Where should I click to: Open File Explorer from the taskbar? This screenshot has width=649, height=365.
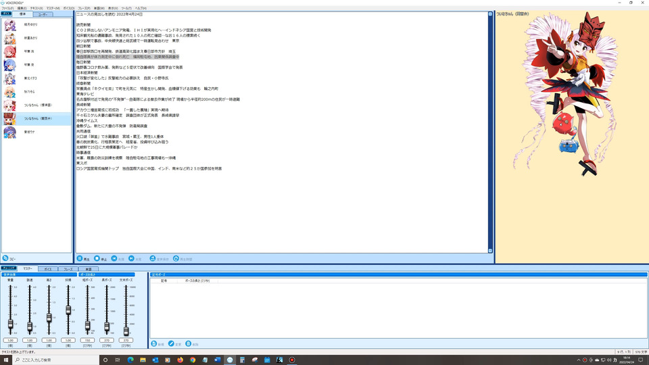[x=143, y=360]
